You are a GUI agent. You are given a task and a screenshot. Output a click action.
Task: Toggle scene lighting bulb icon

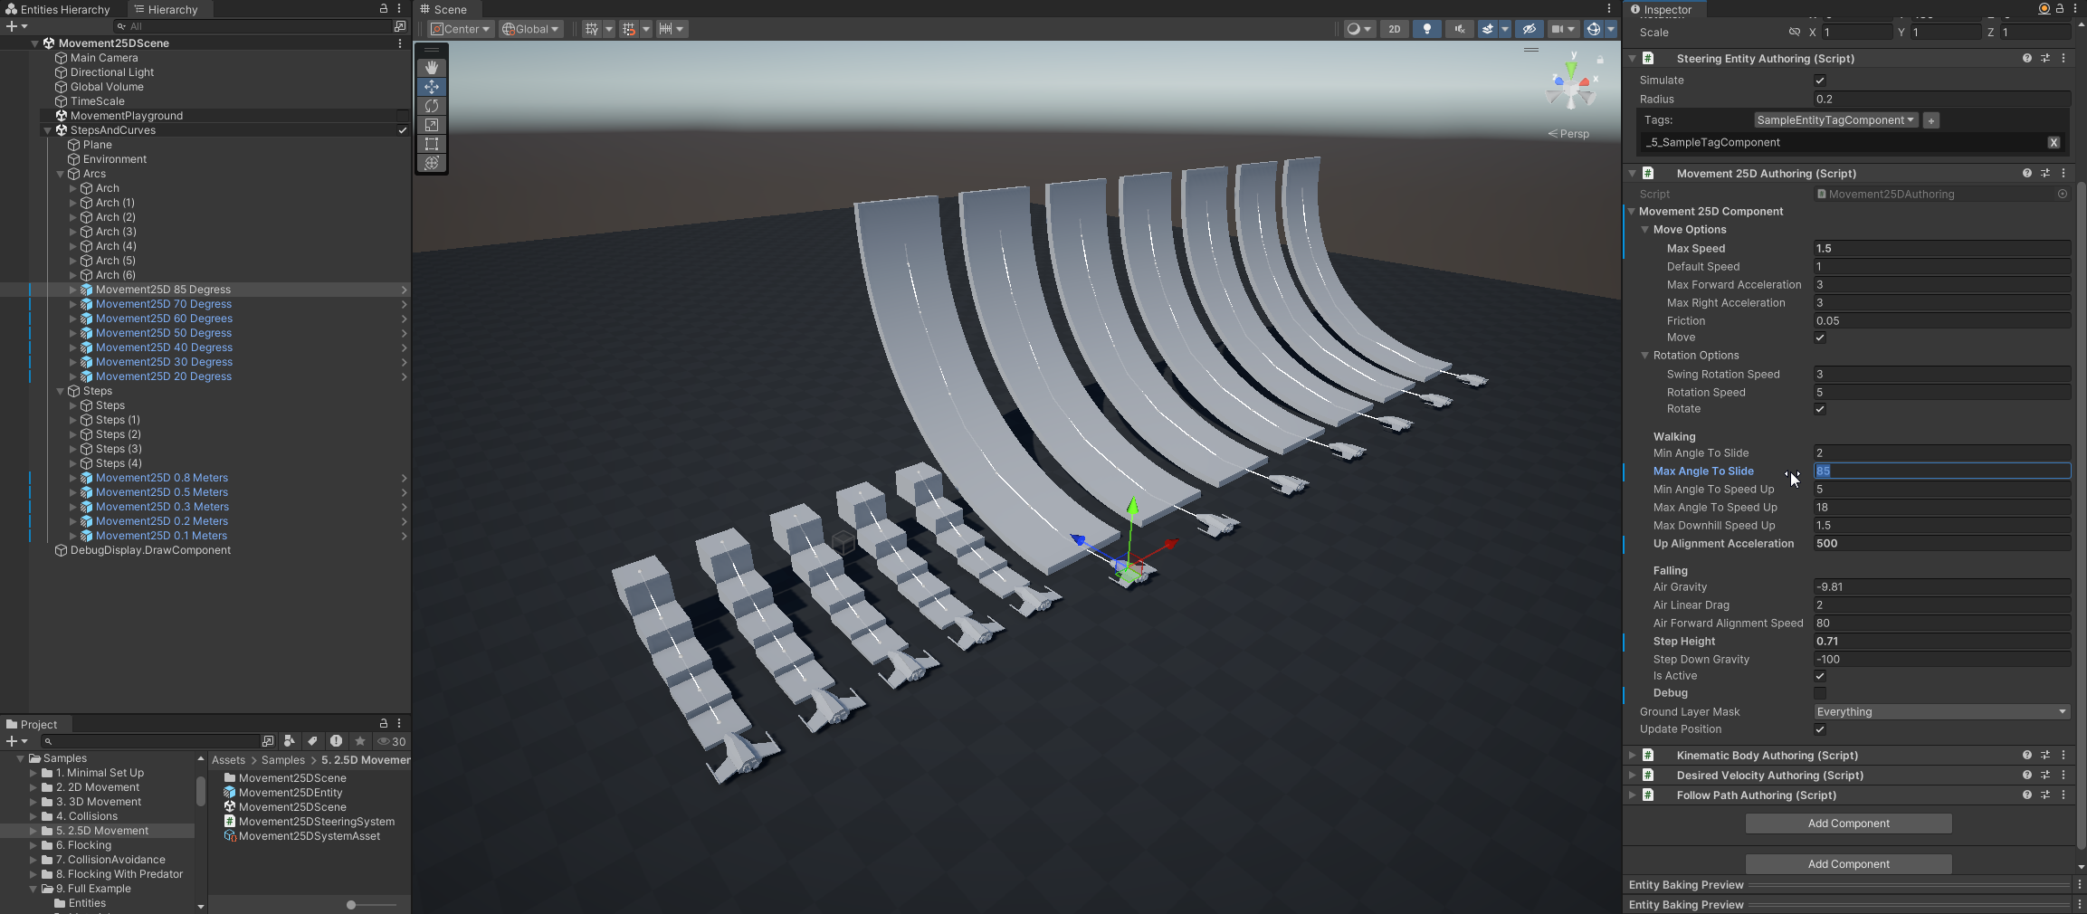pos(1427,29)
